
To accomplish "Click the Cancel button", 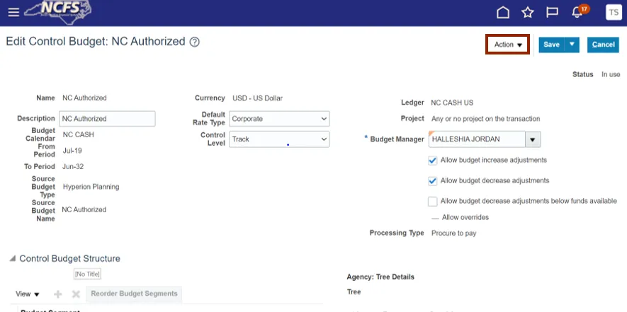I will pos(603,45).
